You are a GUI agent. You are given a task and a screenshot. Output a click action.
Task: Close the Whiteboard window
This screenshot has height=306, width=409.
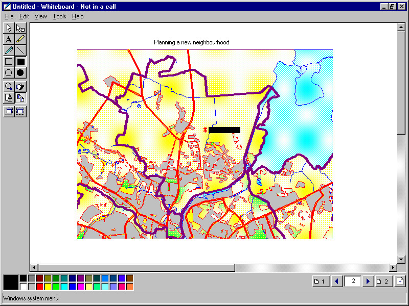pyautogui.click(x=402, y=7)
